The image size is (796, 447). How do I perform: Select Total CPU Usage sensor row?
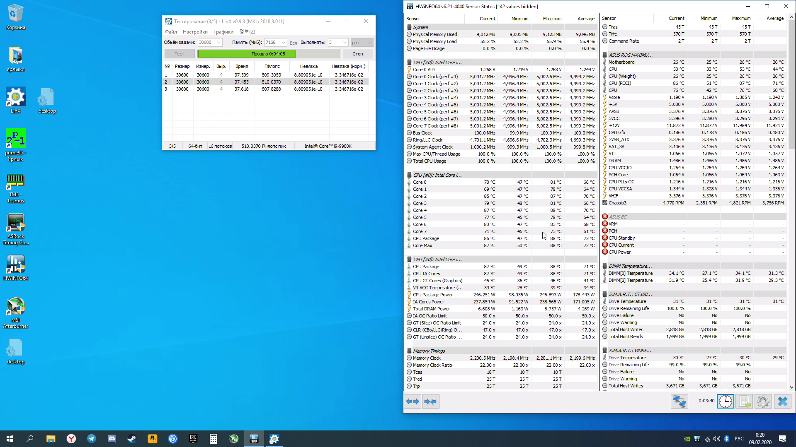tap(501, 161)
